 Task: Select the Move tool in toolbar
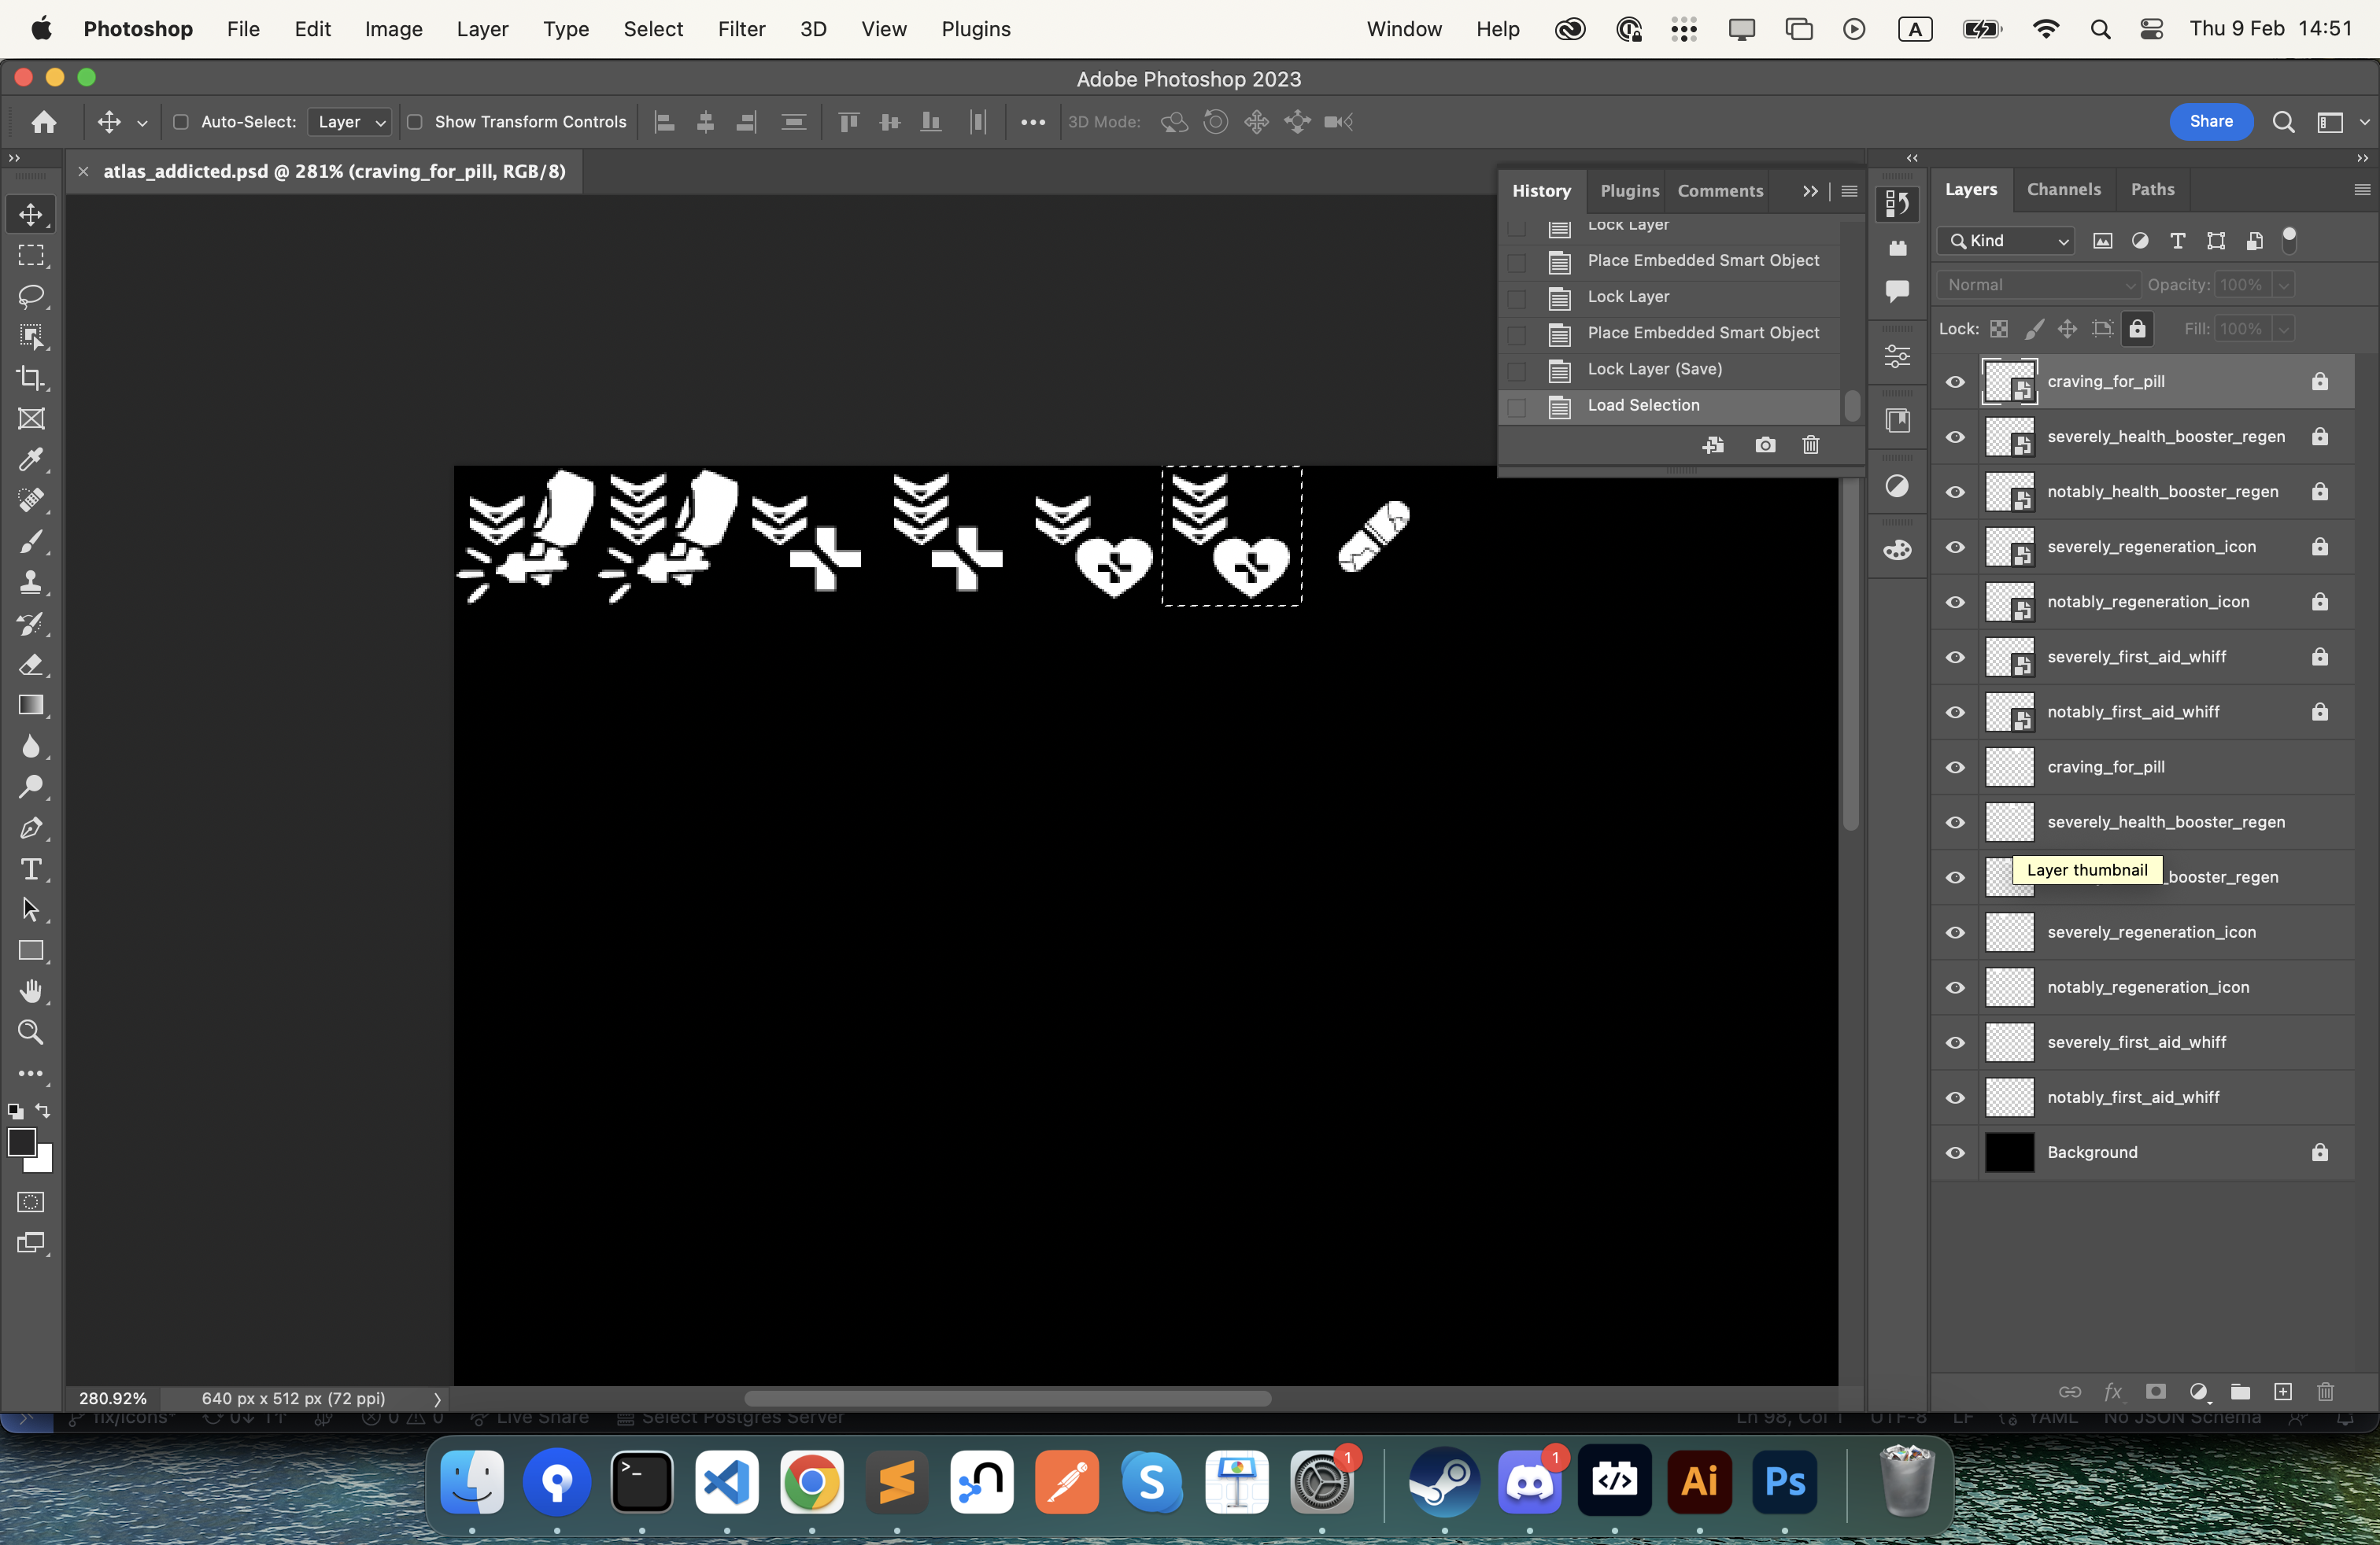(31, 213)
